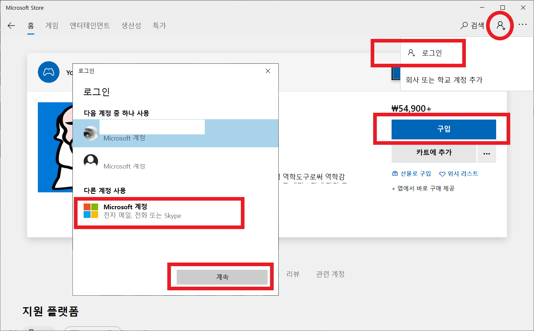Click the account profile icon
The width and height of the screenshot is (534, 331).
[501, 26]
